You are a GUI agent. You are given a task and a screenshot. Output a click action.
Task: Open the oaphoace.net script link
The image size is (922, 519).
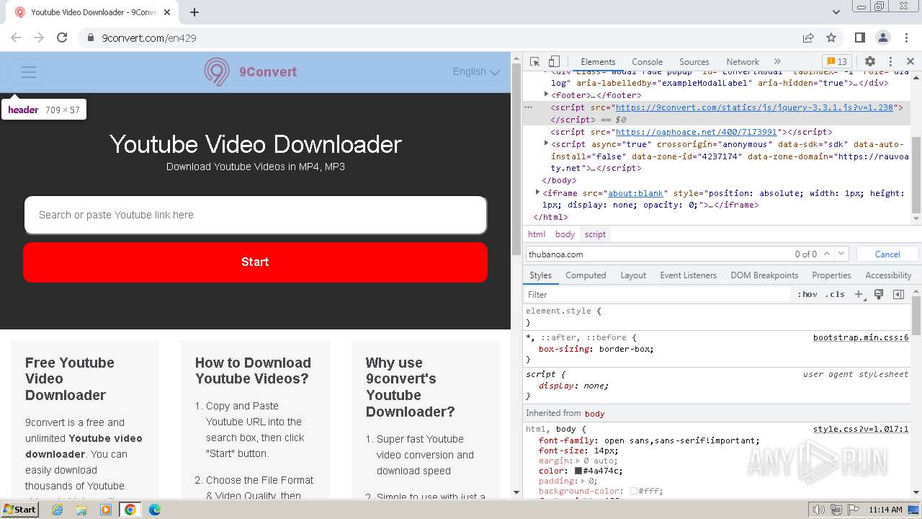(x=696, y=132)
